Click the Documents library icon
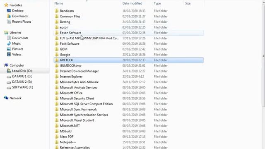This screenshot has height=149, width=265. pos(9,38)
